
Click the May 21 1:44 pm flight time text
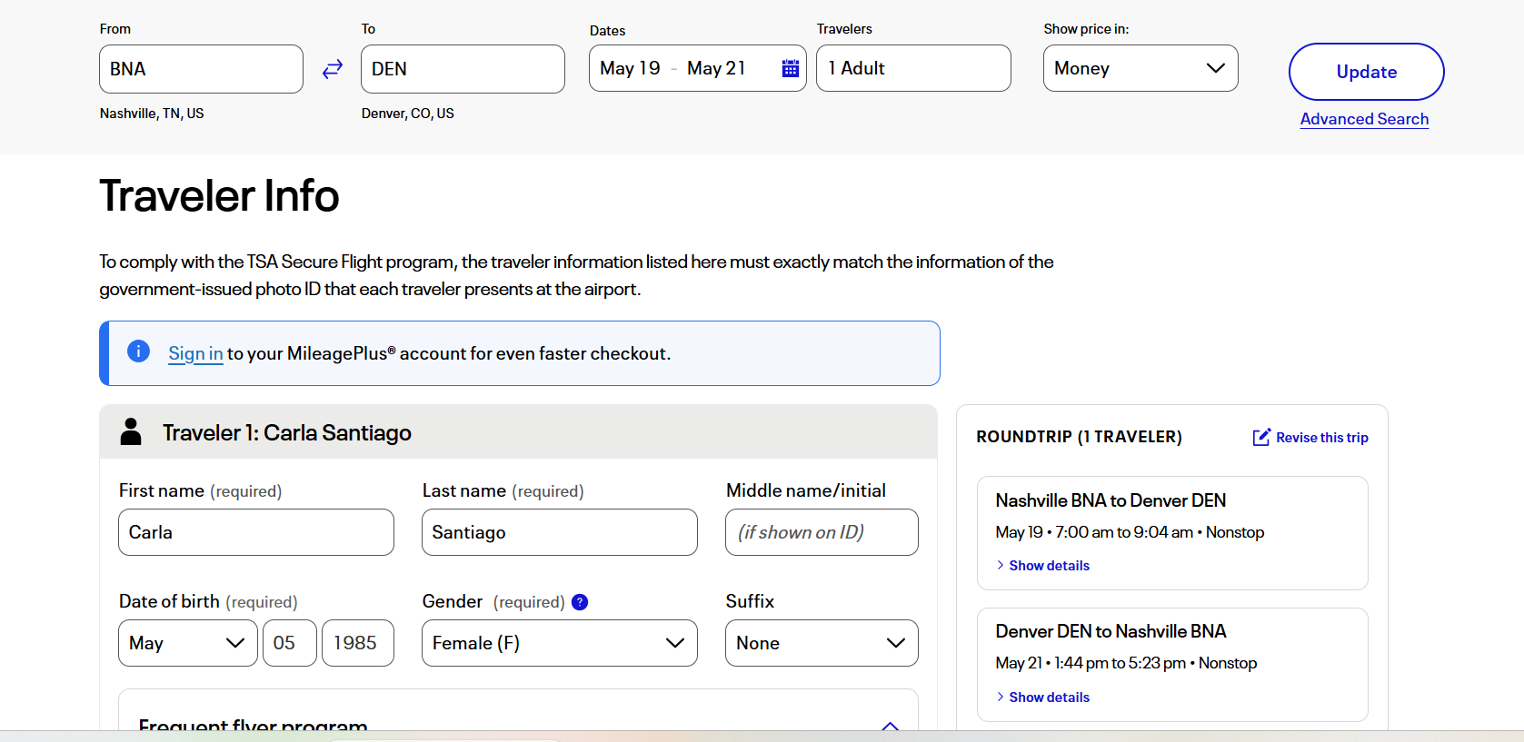coord(1126,663)
